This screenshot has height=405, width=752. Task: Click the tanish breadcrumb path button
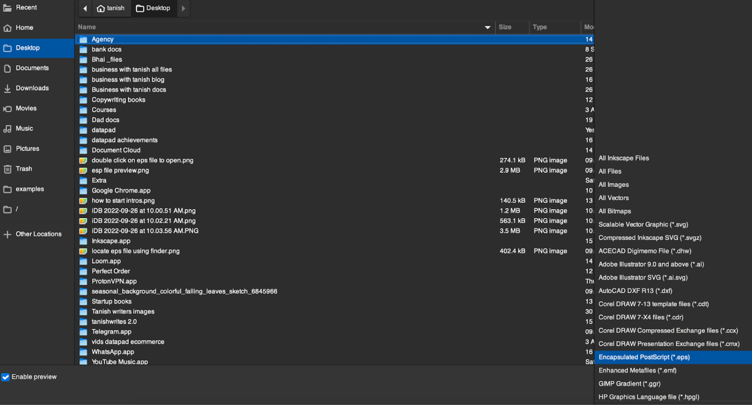[110, 9]
